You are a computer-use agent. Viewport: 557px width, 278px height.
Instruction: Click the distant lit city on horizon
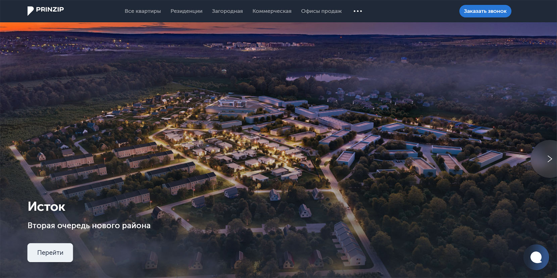258,46
